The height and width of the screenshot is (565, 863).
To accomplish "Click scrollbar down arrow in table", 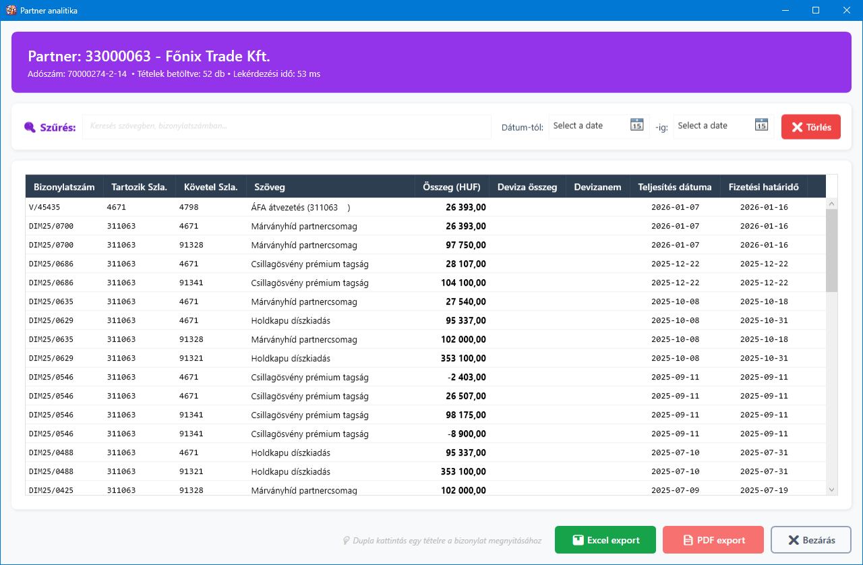I will point(831,489).
